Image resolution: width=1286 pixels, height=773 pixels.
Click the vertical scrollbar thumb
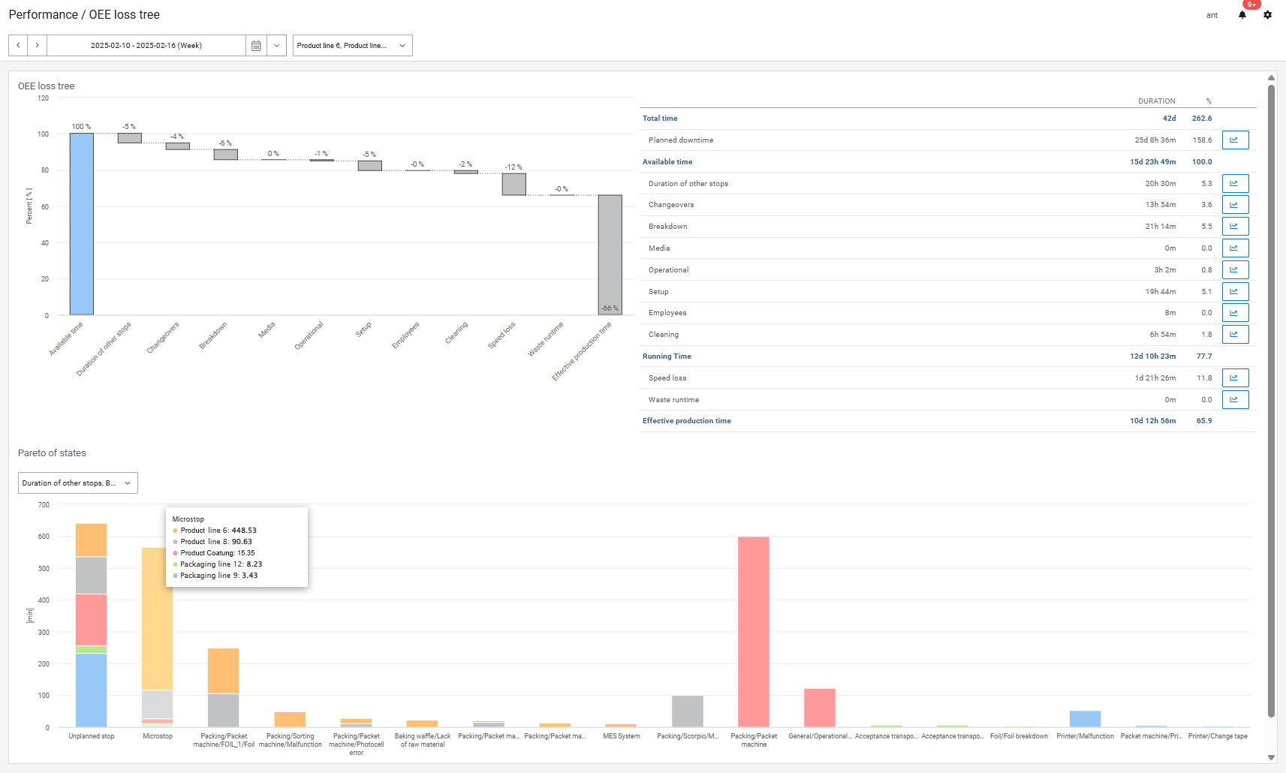coord(1271,402)
